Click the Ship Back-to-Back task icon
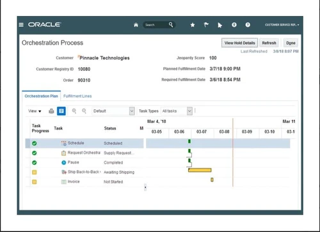This screenshot has height=232, width=320. click(64, 172)
